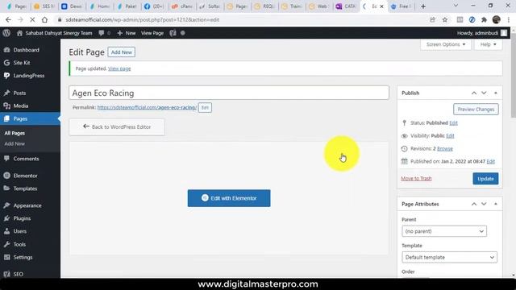
Task: Open comments bubble in admin bar
Action: tap(104, 33)
